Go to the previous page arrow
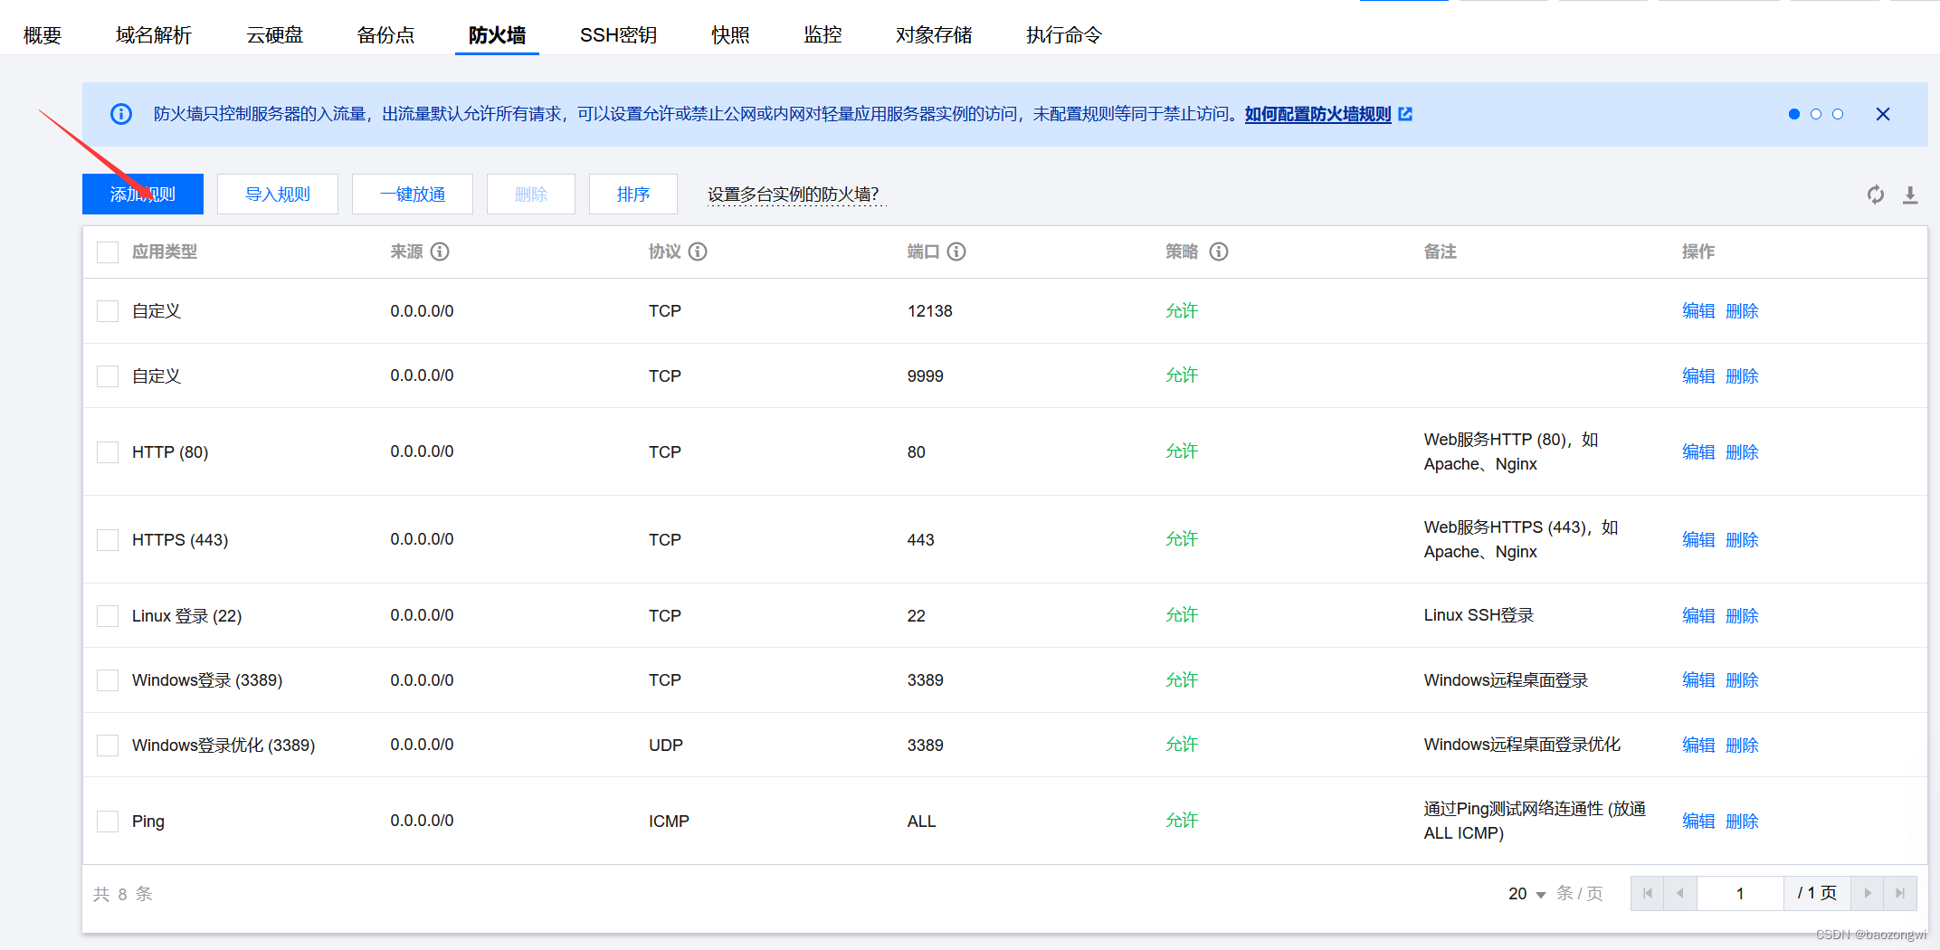 point(1679,893)
